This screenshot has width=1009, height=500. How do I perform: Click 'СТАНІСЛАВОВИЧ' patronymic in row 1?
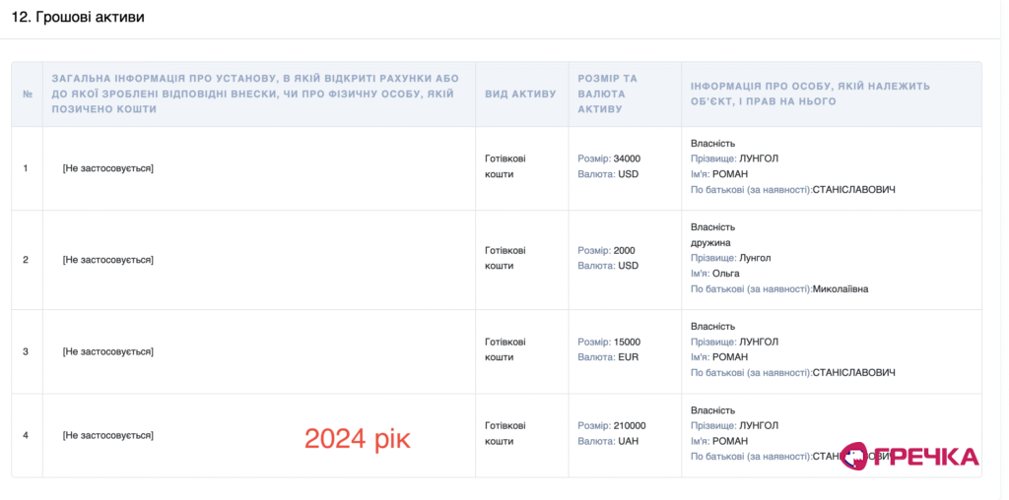854,190
